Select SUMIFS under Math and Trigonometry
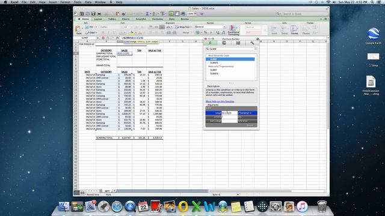Screen dimensions: 385x216 click(x=230, y=73)
